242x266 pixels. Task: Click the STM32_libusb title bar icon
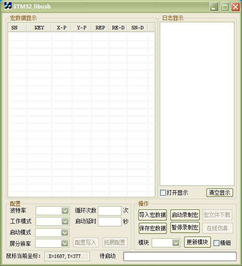pos(8,6)
